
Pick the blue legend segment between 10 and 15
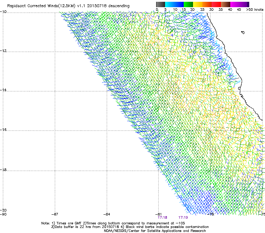click(179, 4)
